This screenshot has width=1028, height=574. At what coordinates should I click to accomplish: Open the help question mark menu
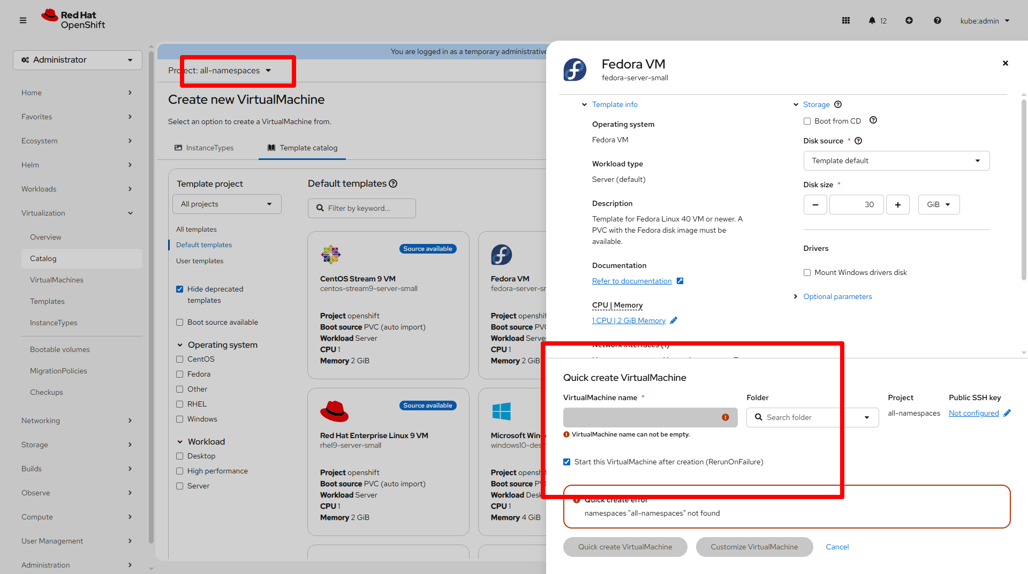click(938, 20)
